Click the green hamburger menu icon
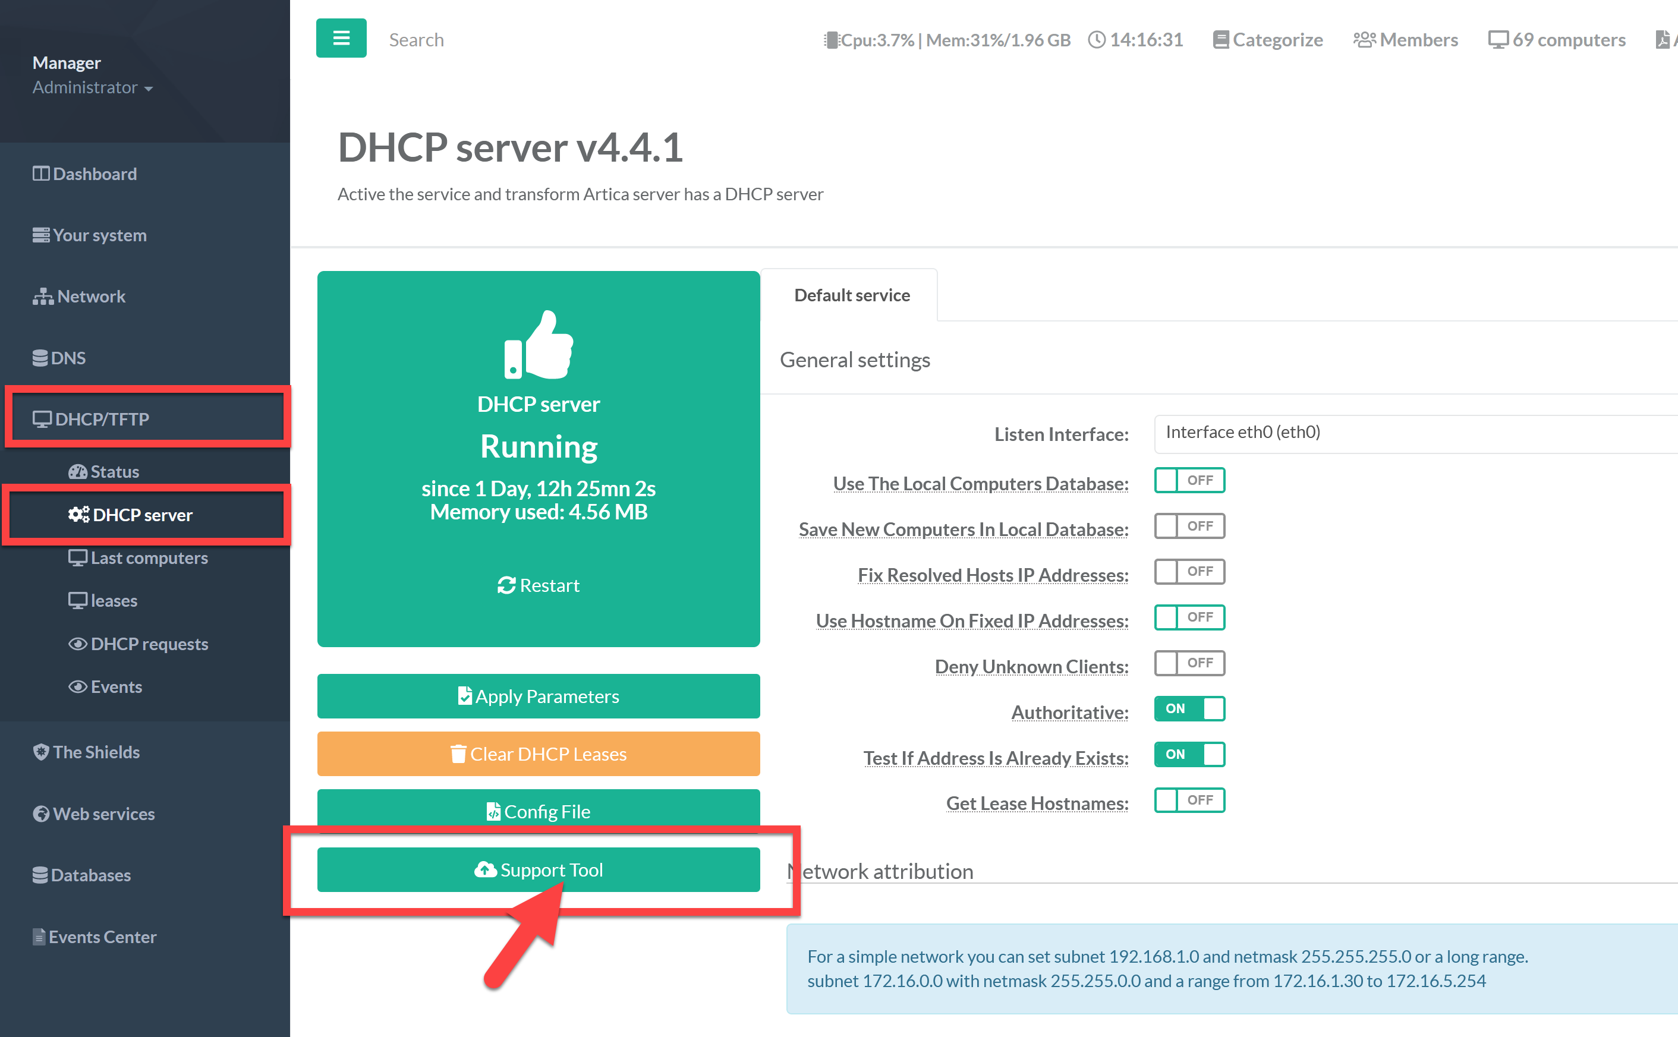The image size is (1678, 1037). [341, 39]
